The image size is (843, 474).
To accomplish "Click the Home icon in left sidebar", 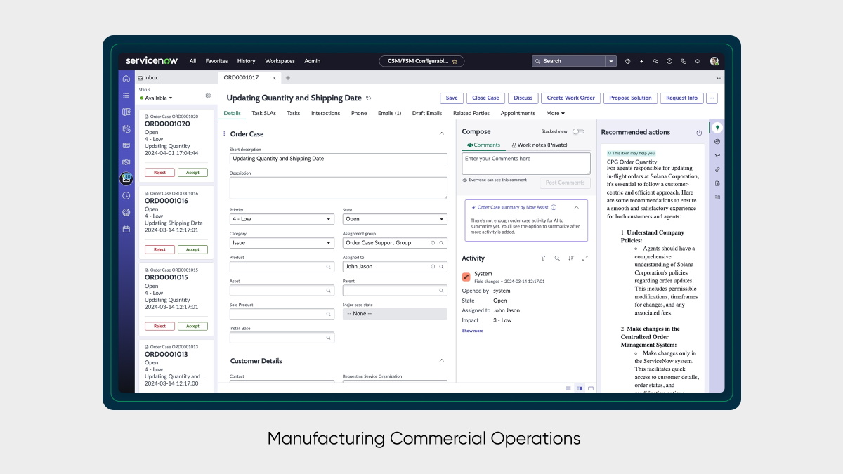I will point(126,79).
